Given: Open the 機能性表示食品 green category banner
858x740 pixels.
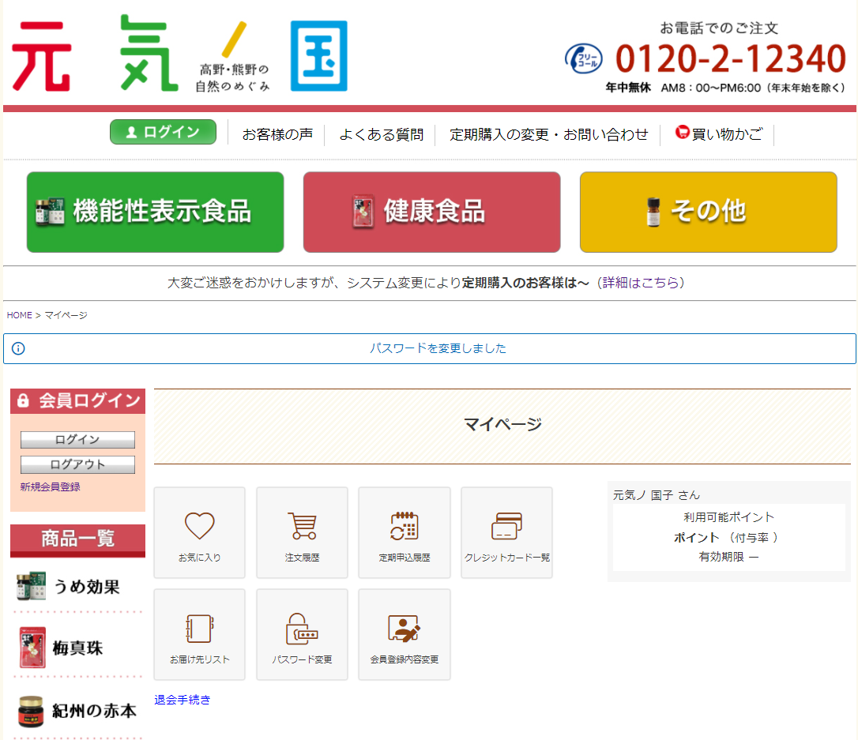Looking at the screenshot, I should [155, 212].
